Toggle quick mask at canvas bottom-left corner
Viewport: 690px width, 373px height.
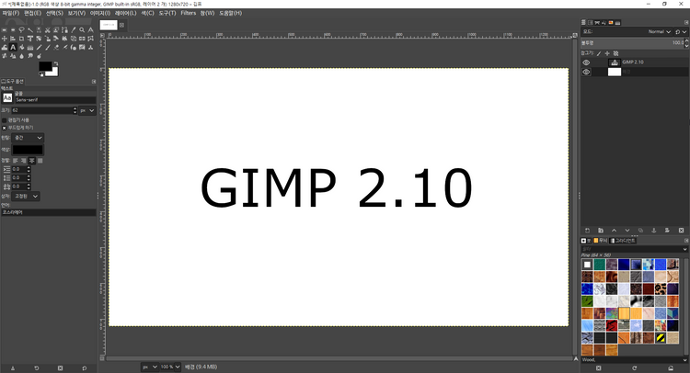(101, 358)
